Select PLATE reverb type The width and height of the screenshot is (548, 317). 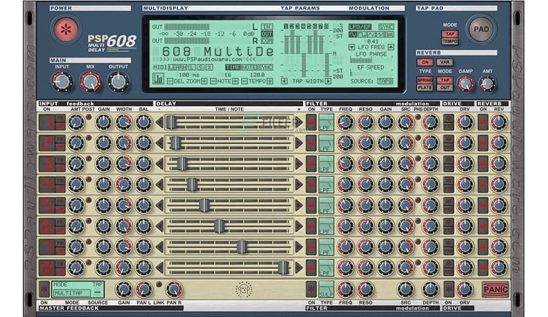(425, 87)
